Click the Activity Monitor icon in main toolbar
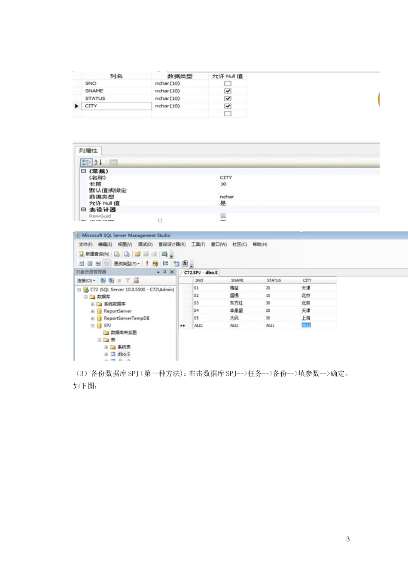 [164, 254]
